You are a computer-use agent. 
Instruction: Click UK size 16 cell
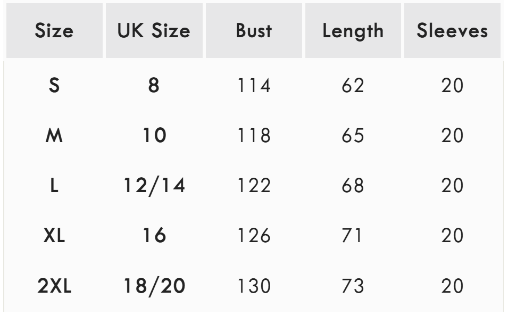[154, 236]
